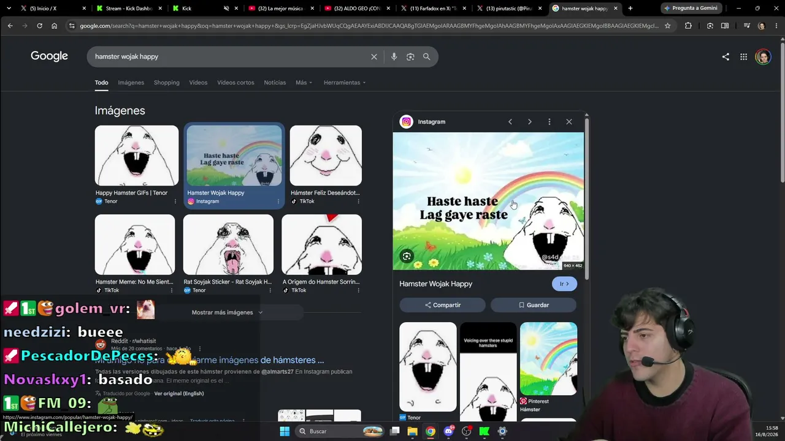Open options for Hámster Feliz TikTok result
Image resolution: width=785 pixels, height=441 pixels.
(x=358, y=202)
